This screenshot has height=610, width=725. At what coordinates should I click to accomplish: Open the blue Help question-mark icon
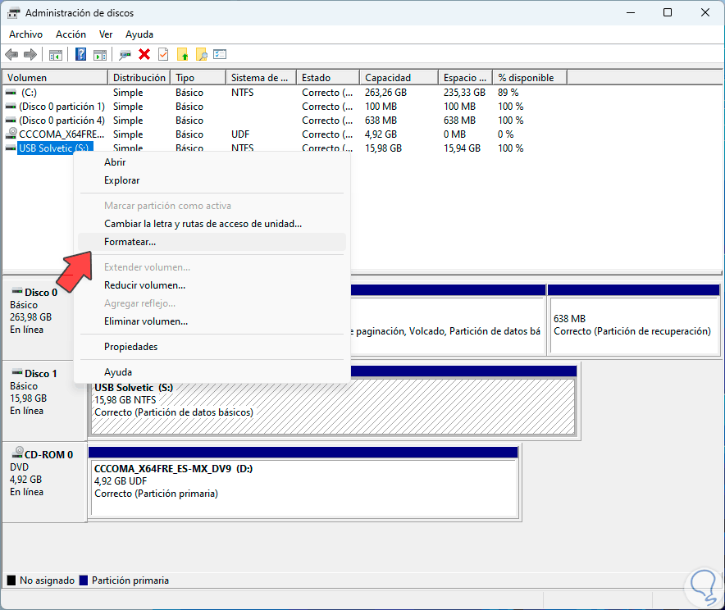tap(81, 55)
